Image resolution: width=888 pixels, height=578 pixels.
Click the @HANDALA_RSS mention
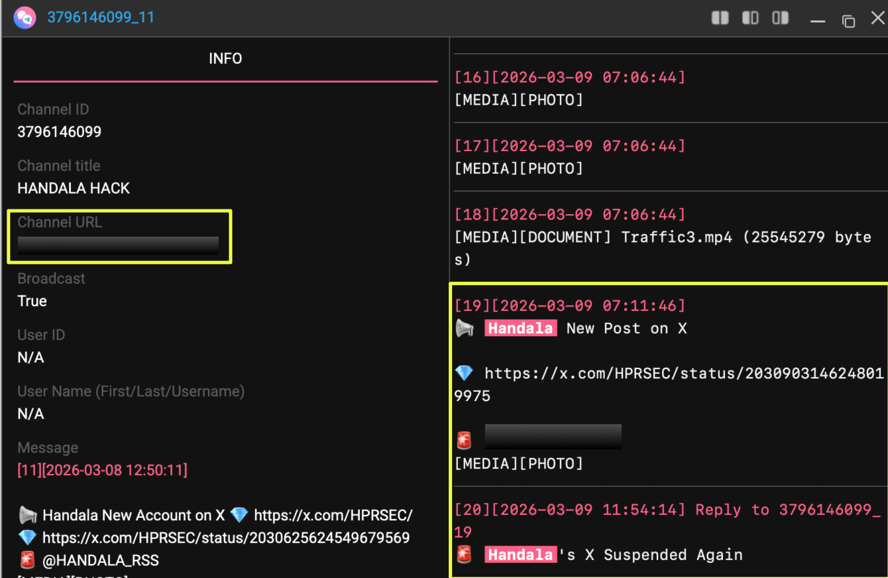101,560
